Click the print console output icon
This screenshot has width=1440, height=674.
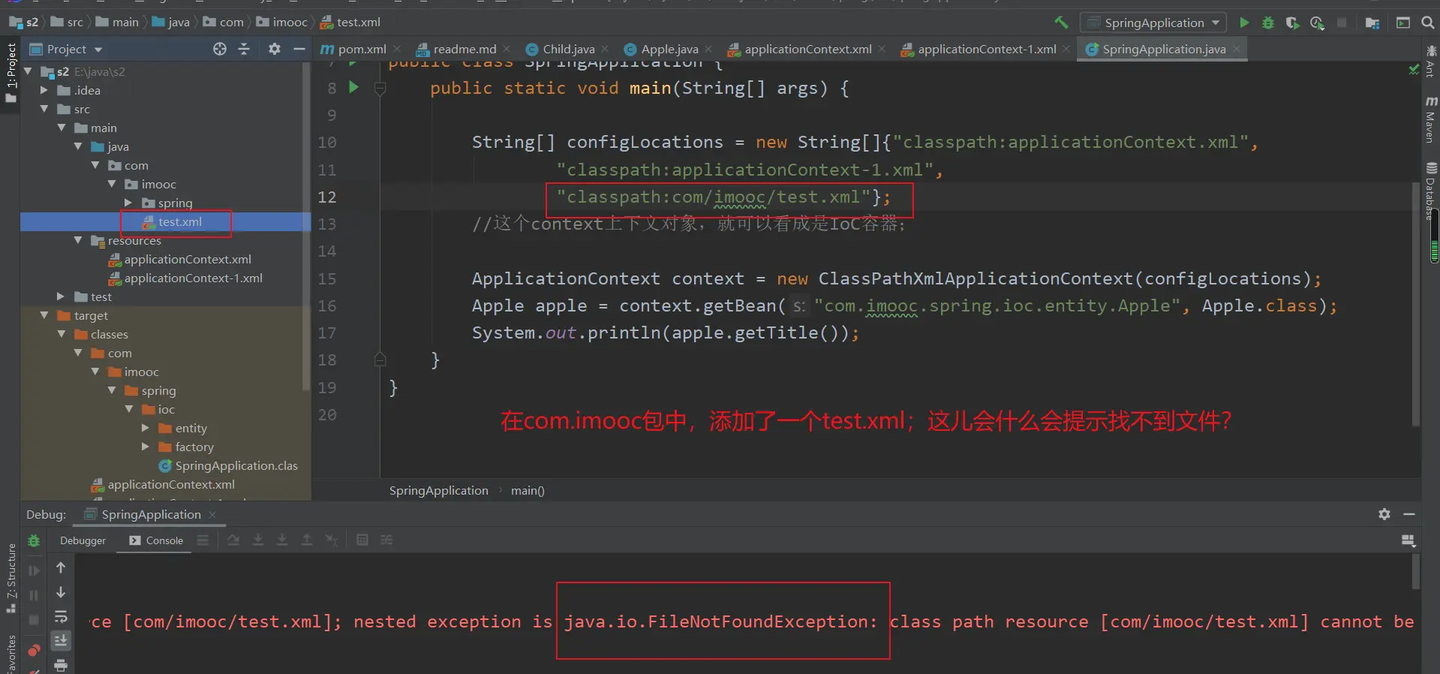[61, 665]
